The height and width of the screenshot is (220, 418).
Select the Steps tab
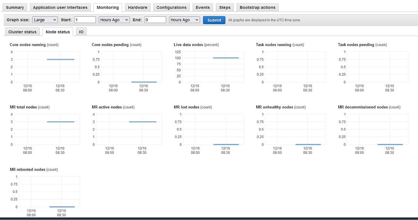coord(225,8)
